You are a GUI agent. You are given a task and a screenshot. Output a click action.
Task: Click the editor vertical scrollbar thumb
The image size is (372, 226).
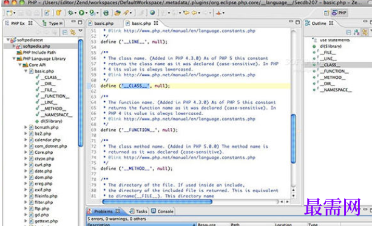[x=294, y=139]
